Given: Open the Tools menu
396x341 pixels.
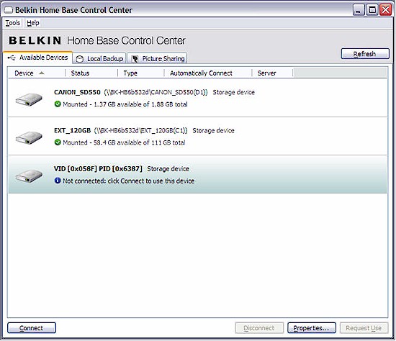Looking at the screenshot, I should click(13, 23).
